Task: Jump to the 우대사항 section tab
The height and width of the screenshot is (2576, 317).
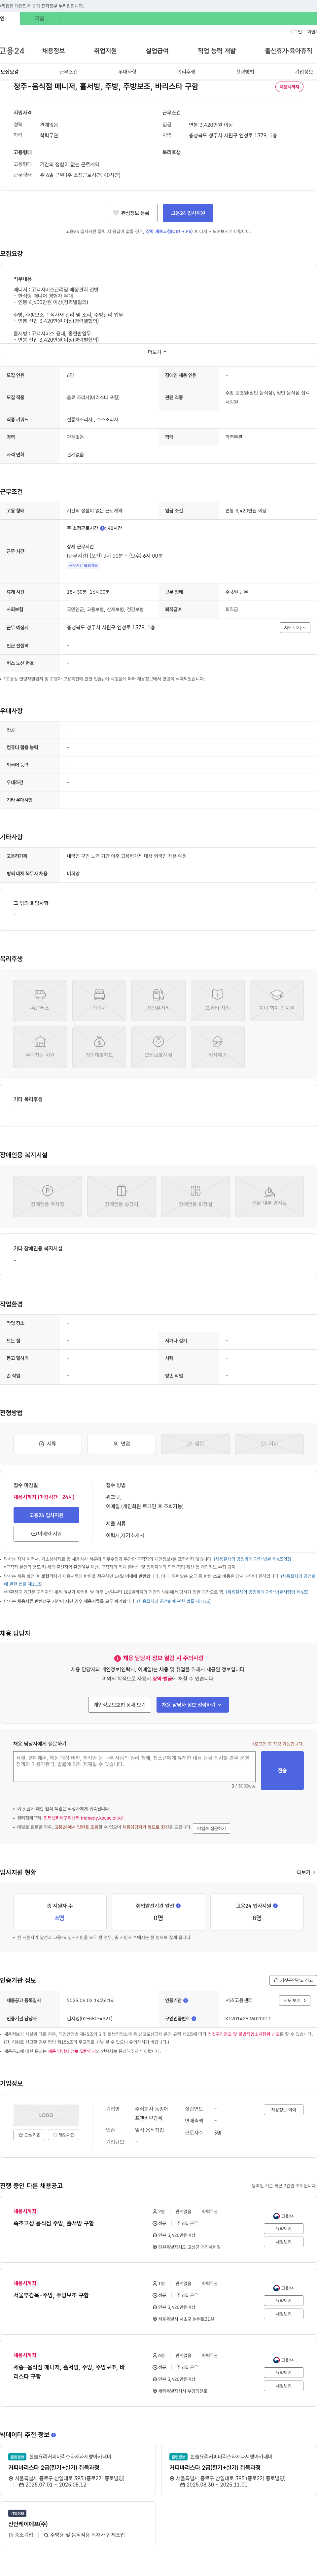Action: 127,72
